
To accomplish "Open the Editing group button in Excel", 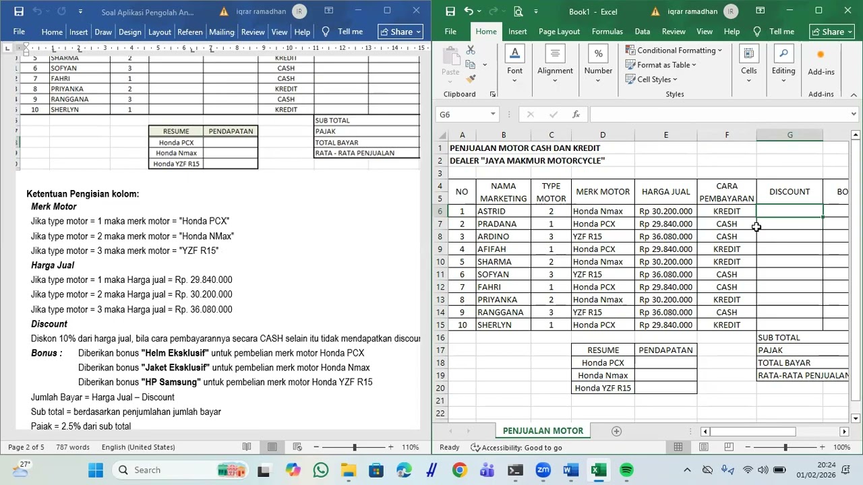I will [x=783, y=65].
